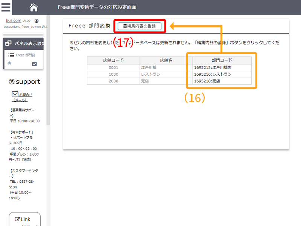
Task: Select department code cell 1695215:江戸川橋店
Action: click(x=222, y=67)
